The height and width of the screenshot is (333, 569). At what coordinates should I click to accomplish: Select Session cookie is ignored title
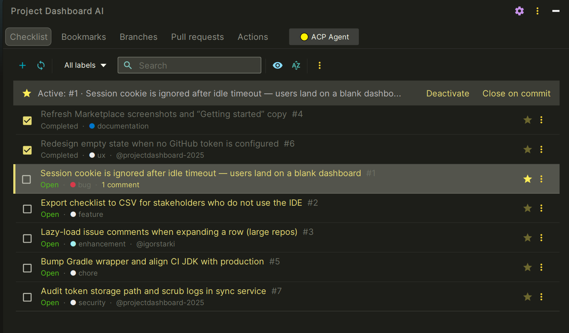coord(201,173)
